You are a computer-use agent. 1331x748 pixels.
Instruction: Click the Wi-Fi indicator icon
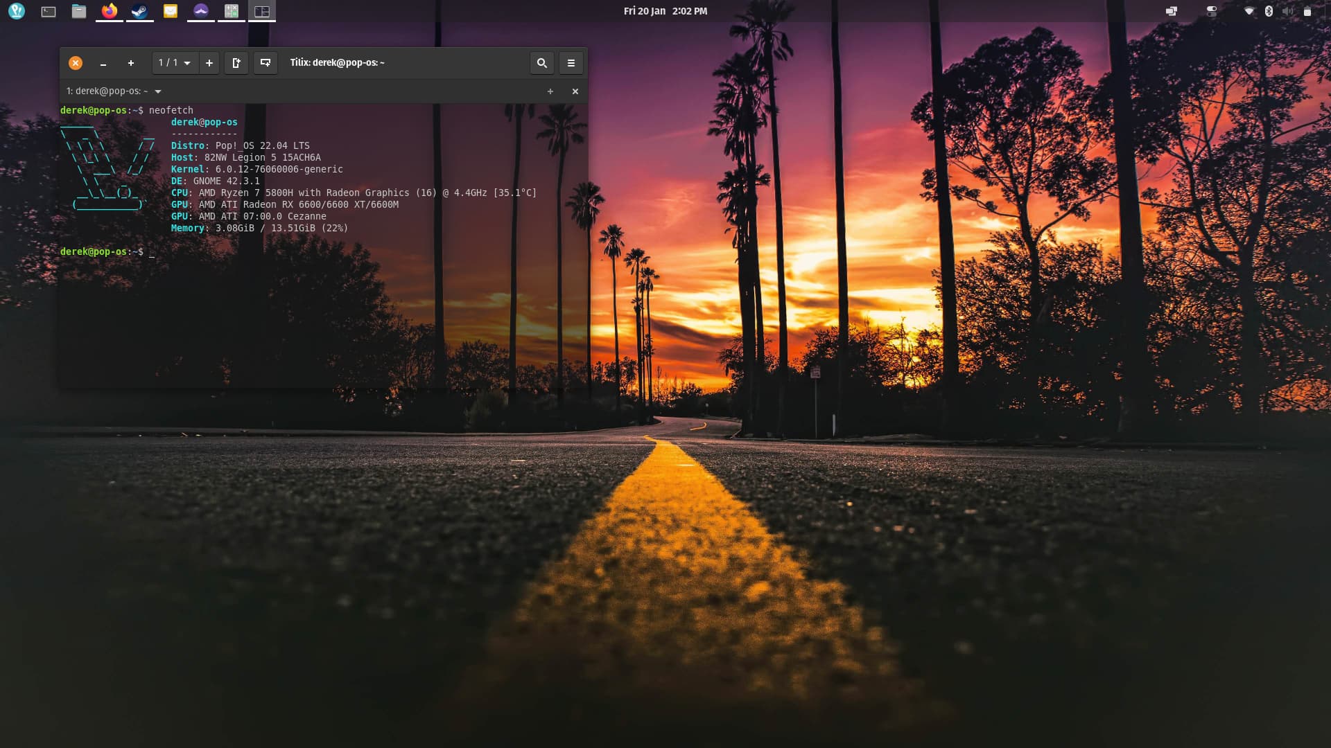pyautogui.click(x=1249, y=11)
